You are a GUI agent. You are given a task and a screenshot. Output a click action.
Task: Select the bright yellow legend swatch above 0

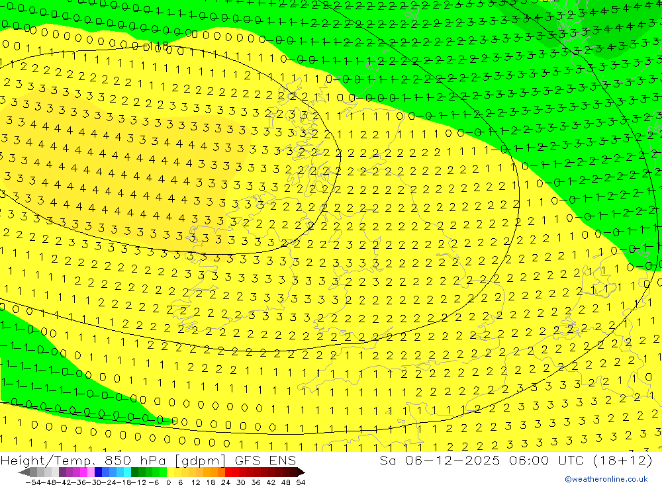pos(171,472)
